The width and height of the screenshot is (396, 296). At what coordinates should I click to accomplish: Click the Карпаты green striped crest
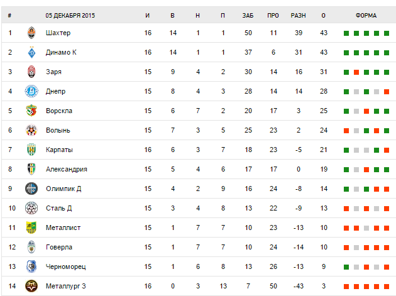click(x=31, y=150)
